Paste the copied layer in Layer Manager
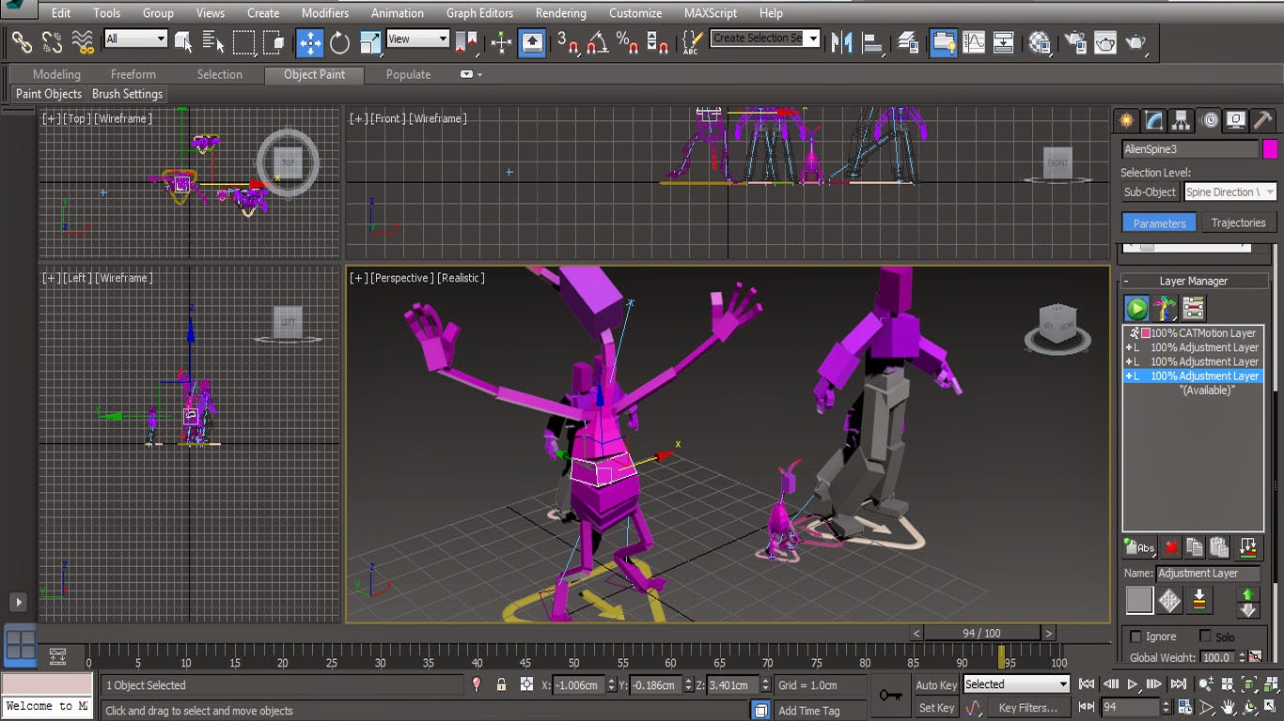This screenshot has height=721, width=1284. [1219, 547]
